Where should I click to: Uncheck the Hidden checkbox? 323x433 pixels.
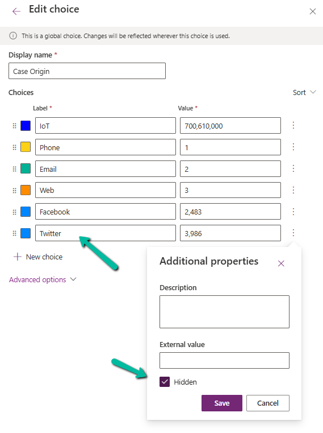tap(165, 382)
